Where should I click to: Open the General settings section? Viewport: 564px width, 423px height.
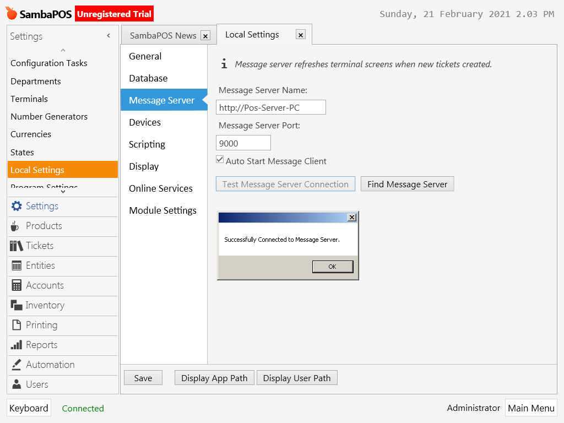tap(164, 56)
